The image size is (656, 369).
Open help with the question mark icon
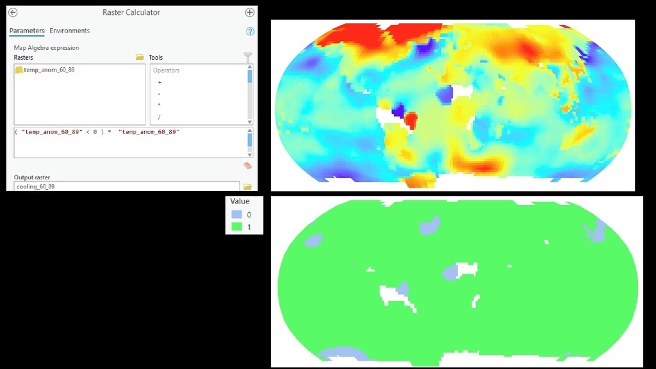(250, 31)
